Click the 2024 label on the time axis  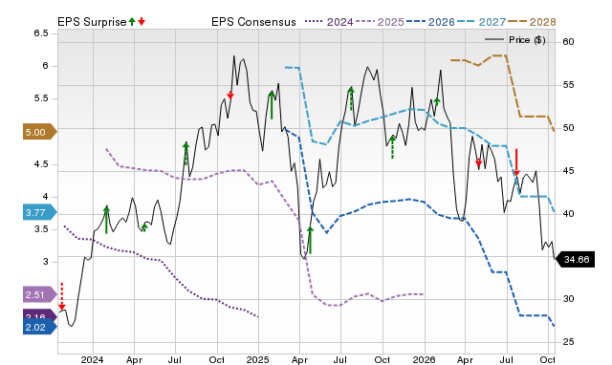[x=92, y=359]
